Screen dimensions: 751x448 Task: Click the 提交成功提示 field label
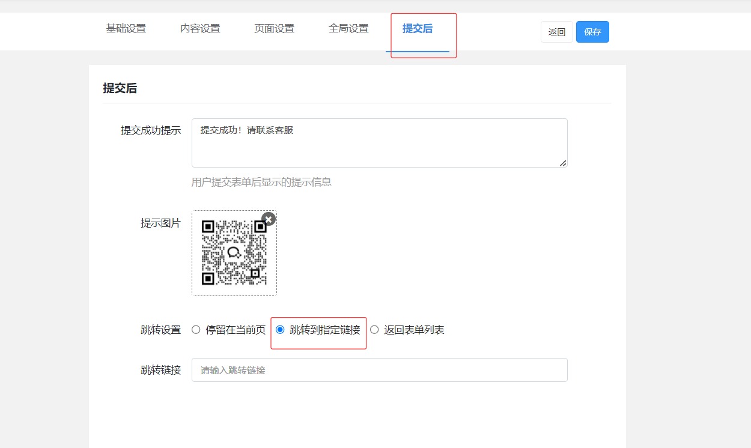click(x=151, y=131)
